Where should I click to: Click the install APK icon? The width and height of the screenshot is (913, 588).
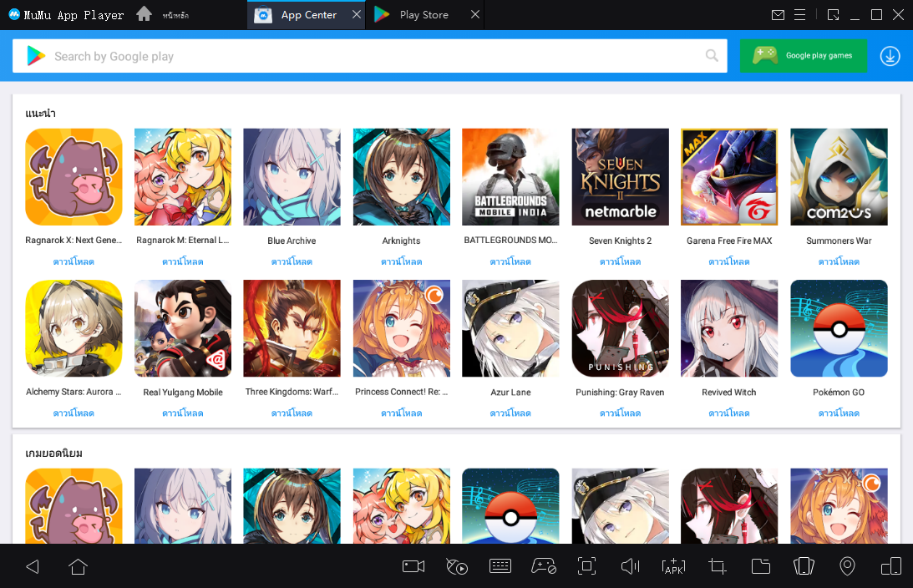point(673,566)
